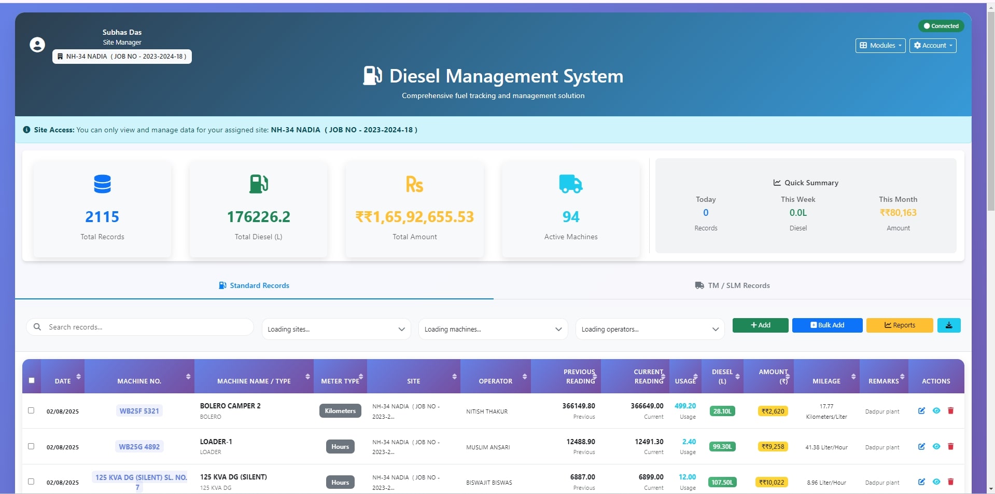This screenshot has width=995, height=494.
Task: Expand the Account menu
Action: click(x=932, y=45)
